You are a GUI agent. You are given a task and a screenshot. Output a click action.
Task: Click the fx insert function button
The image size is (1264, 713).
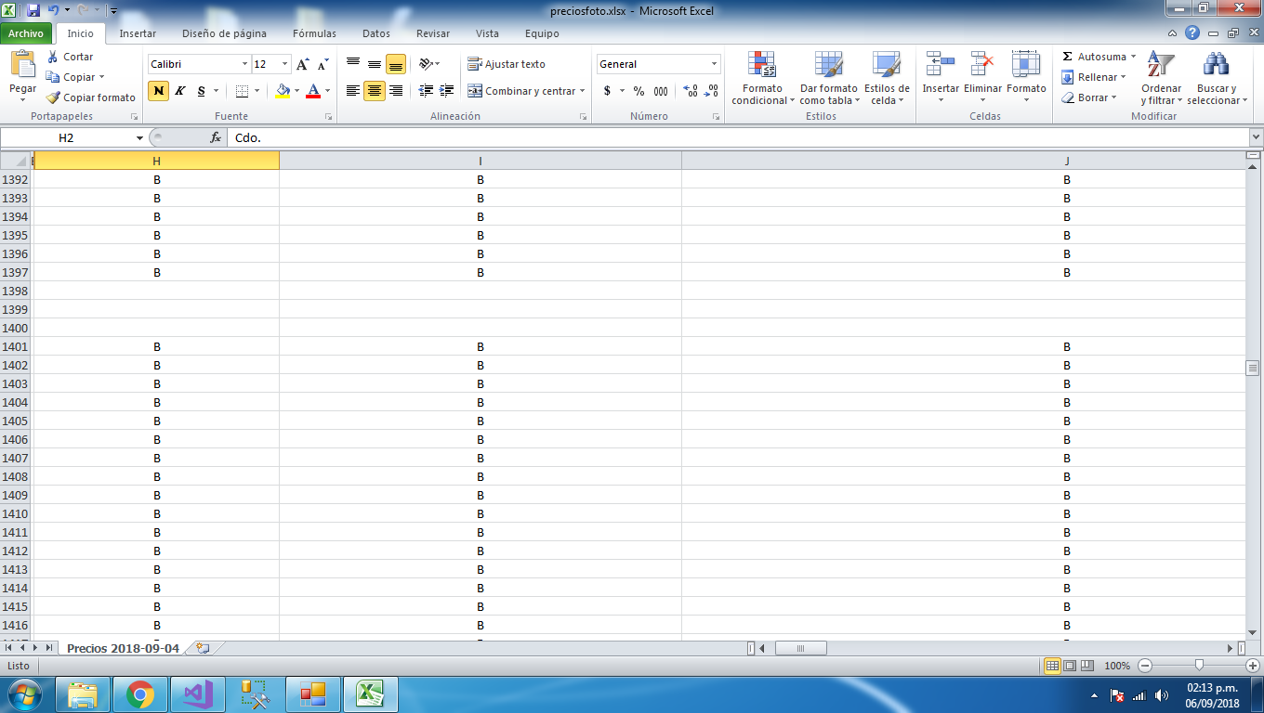(216, 137)
